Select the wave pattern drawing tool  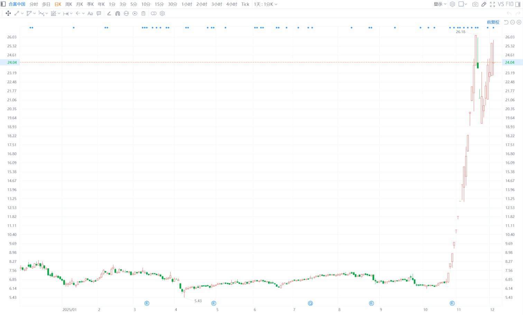click(x=41, y=13)
